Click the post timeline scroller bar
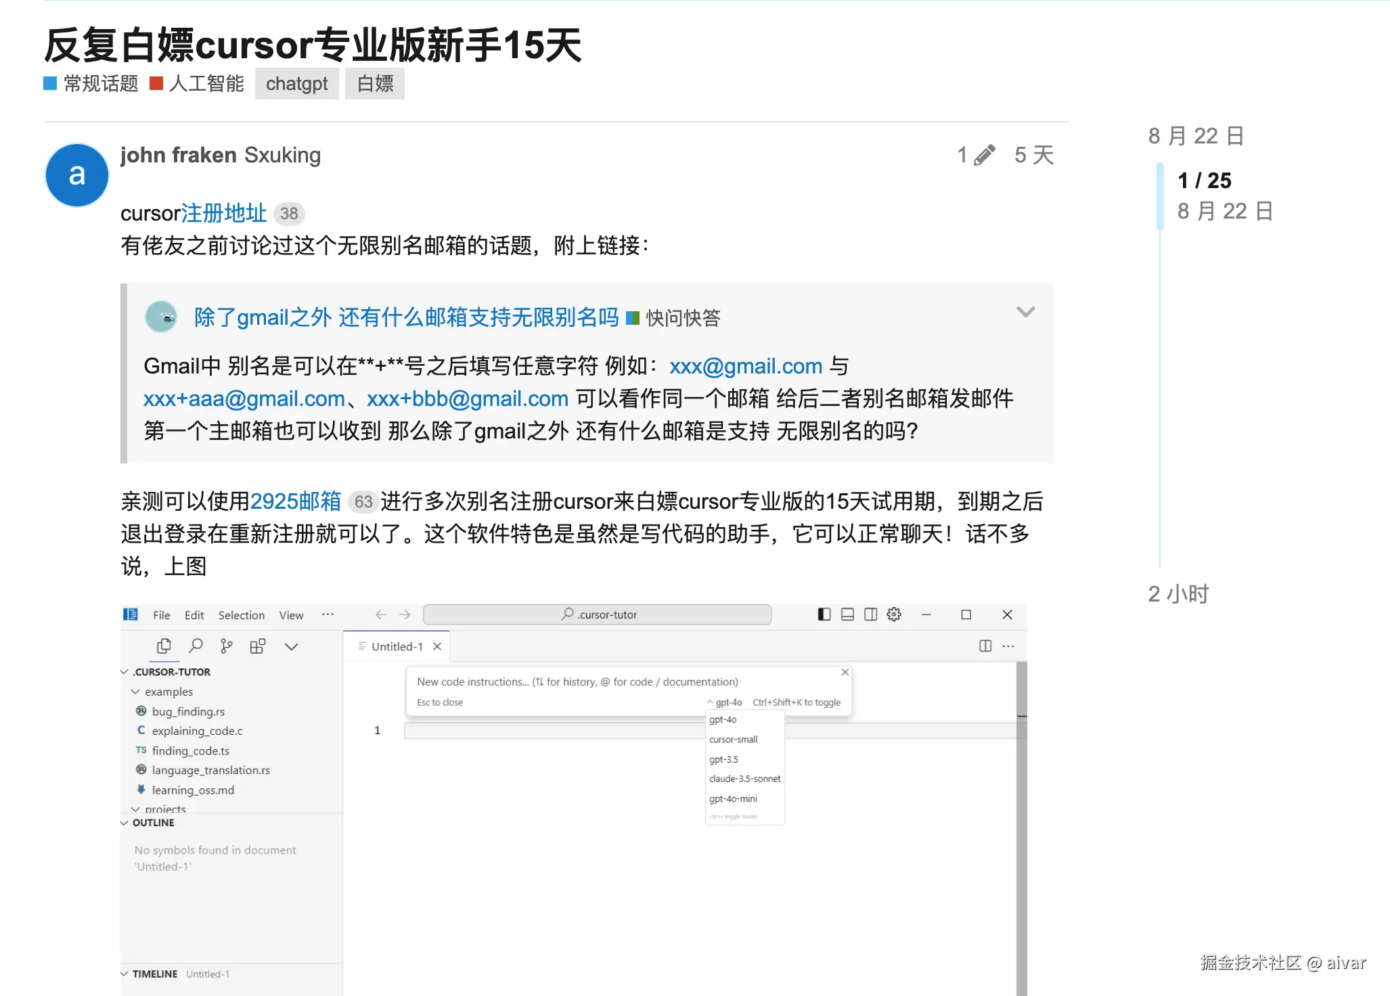 [1160, 196]
